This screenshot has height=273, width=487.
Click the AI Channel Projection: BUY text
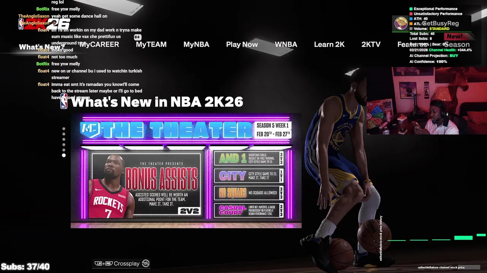(434, 55)
